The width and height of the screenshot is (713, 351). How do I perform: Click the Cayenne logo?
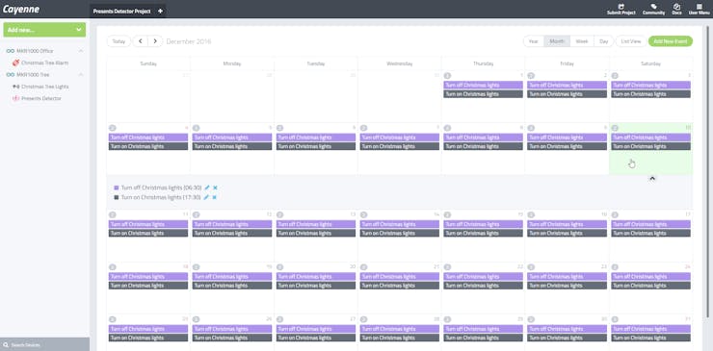coord(21,9)
